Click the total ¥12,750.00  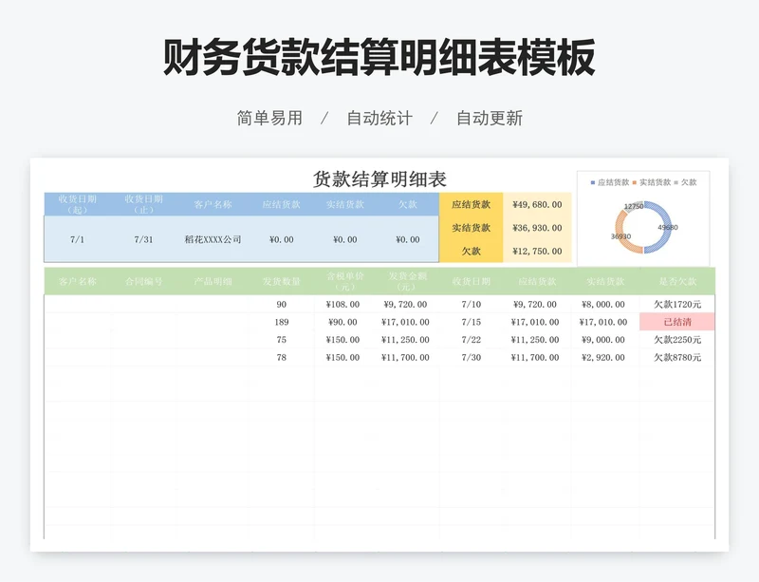[537, 251]
